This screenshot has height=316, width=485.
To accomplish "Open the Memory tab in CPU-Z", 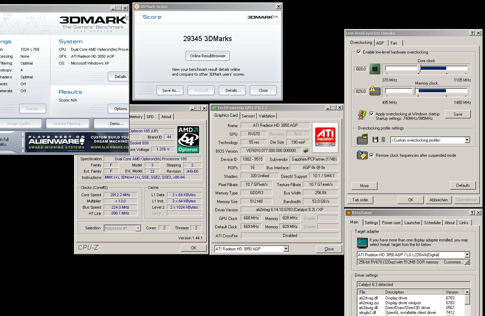I will (136, 117).
